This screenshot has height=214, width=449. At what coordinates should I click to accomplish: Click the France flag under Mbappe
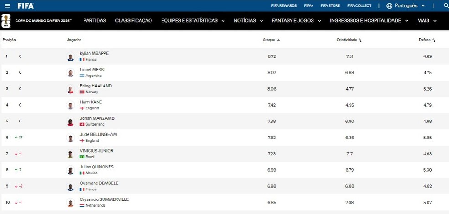tap(82, 60)
